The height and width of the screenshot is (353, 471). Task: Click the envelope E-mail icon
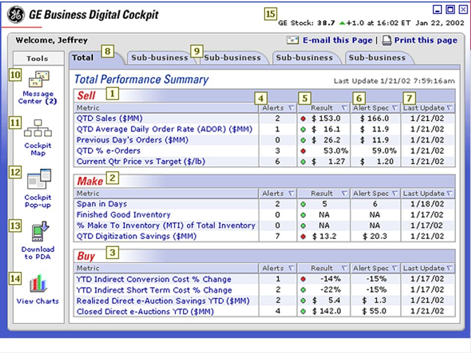point(292,40)
